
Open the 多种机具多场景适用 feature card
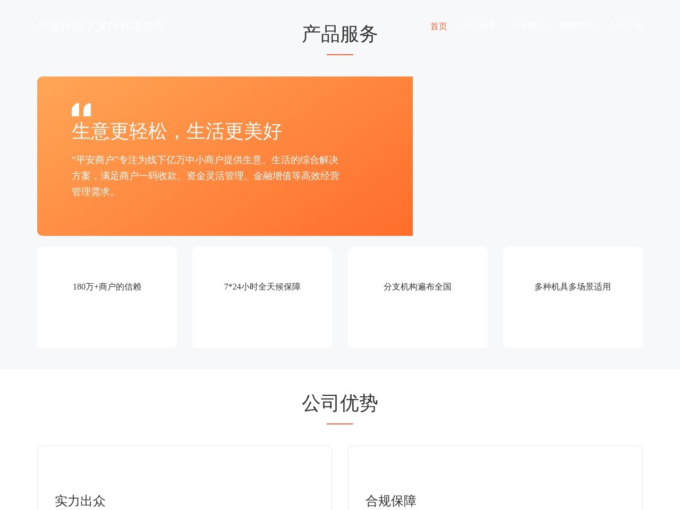[x=573, y=297]
